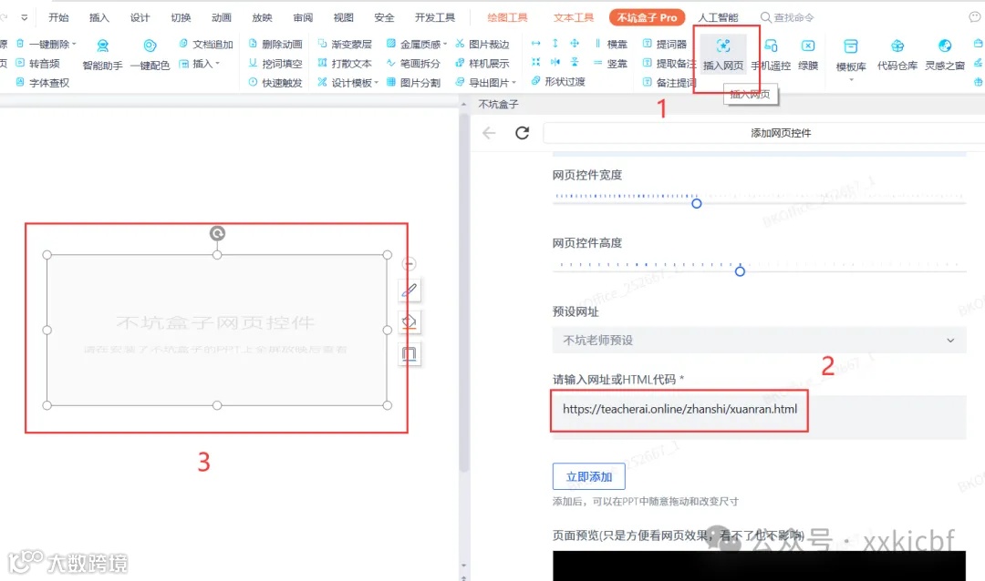Select the 不坑盒子网页控件 placeholder on slide

click(217, 330)
